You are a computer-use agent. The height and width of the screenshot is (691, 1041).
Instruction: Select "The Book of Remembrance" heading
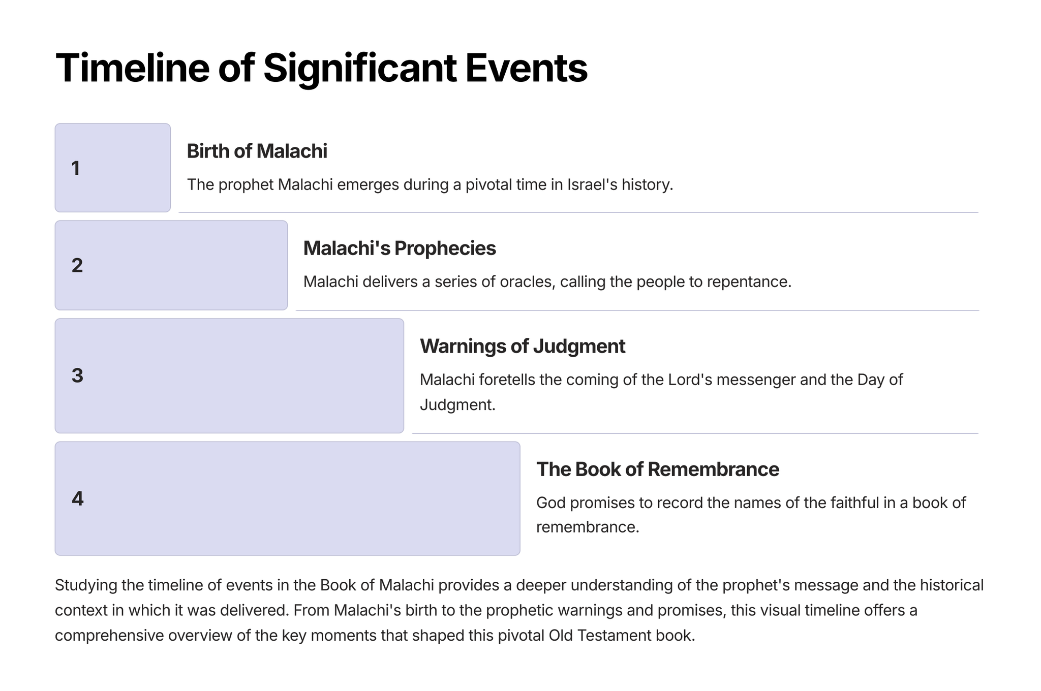pyautogui.click(x=657, y=469)
